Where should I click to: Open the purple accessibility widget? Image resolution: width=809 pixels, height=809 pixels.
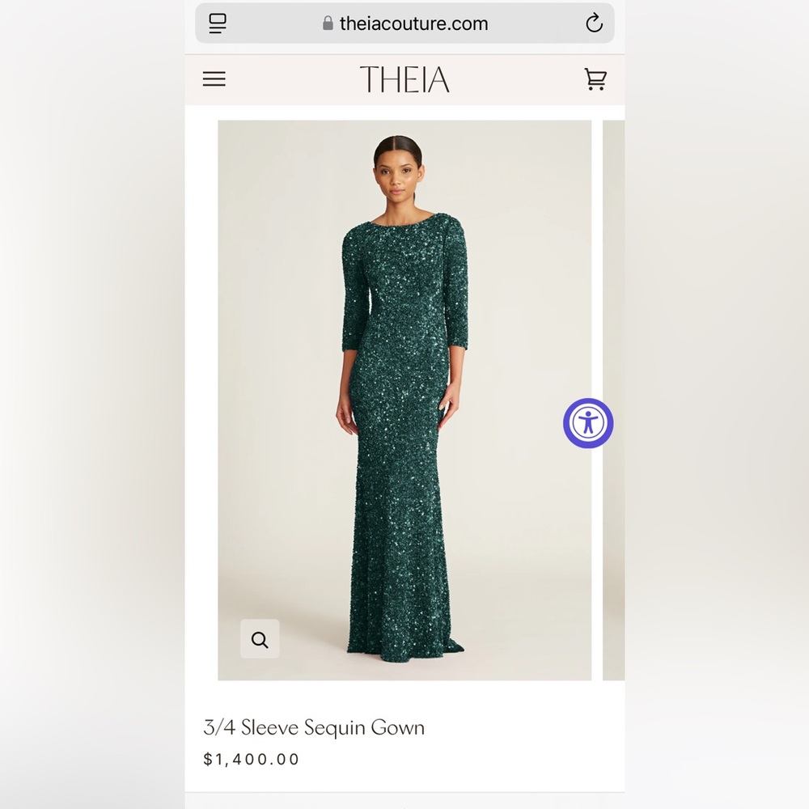click(588, 423)
